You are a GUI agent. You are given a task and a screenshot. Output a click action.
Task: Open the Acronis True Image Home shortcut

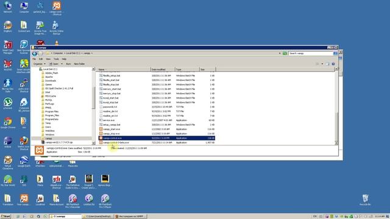pos(40,27)
